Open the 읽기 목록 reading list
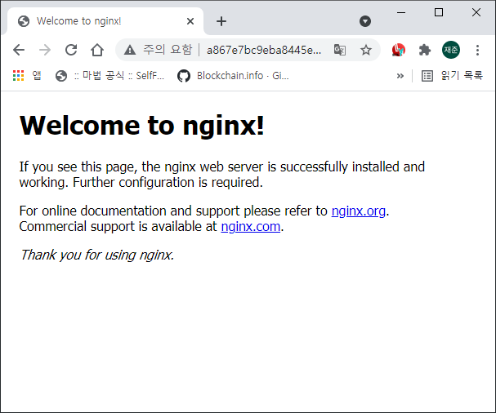Screen dimensions: 496x413 pyautogui.click(x=452, y=76)
